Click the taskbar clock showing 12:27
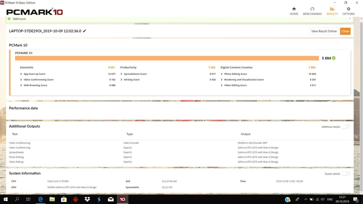This screenshot has height=204, width=363. pyautogui.click(x=342, y=199)
